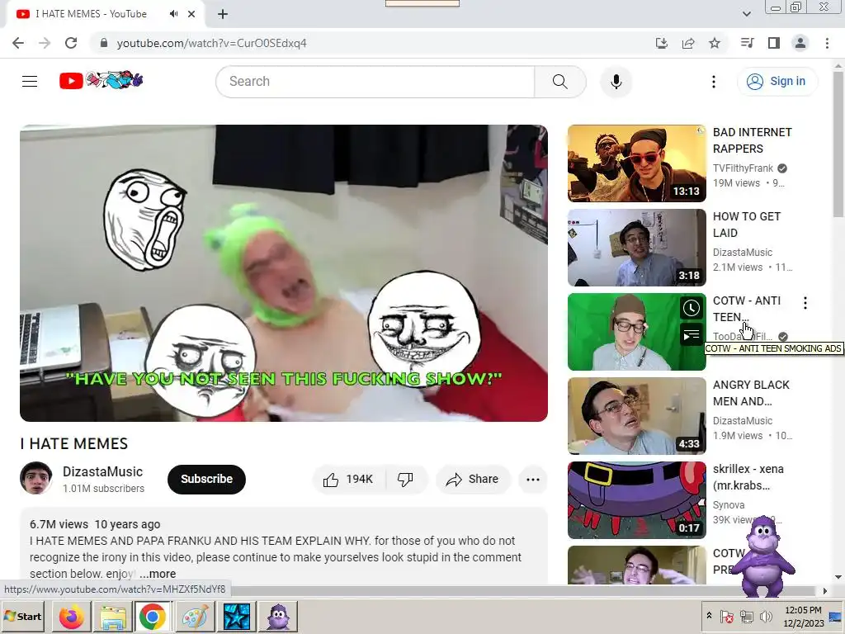
Task: Open ANGRY BLACK MEN AND... thumbnail
Action: [636, 416]
